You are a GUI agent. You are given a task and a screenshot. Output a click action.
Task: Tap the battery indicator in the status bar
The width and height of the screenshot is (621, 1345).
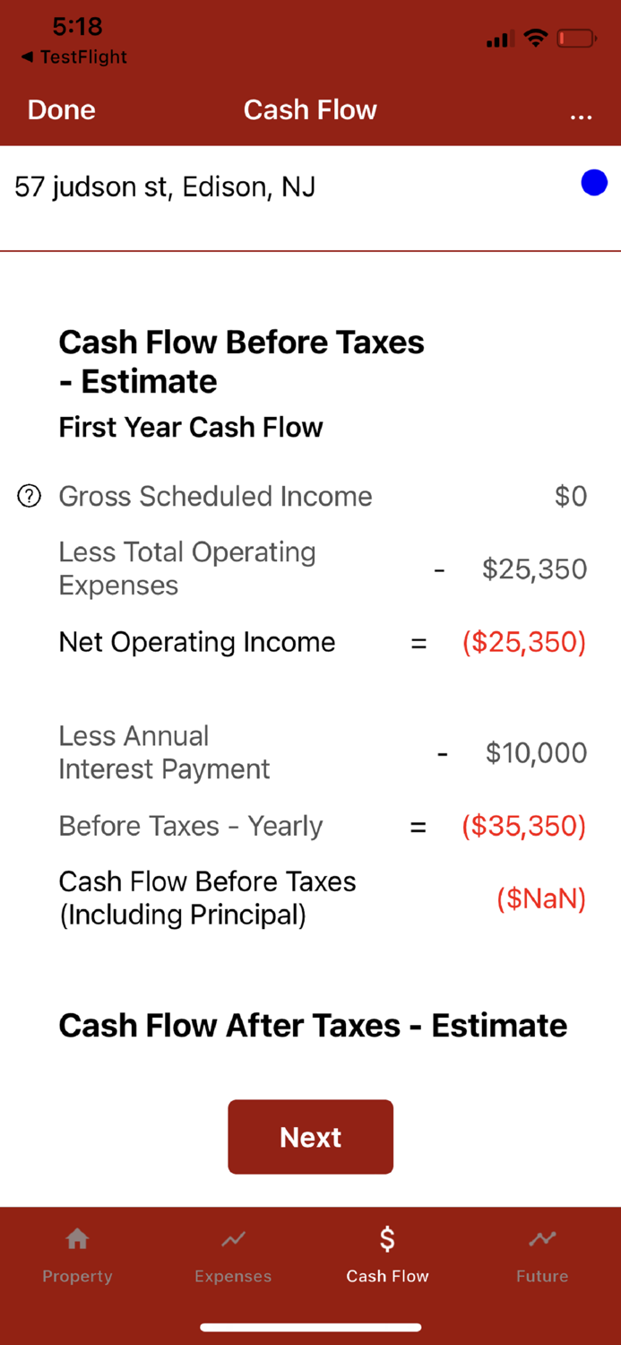tap(575, 39)
